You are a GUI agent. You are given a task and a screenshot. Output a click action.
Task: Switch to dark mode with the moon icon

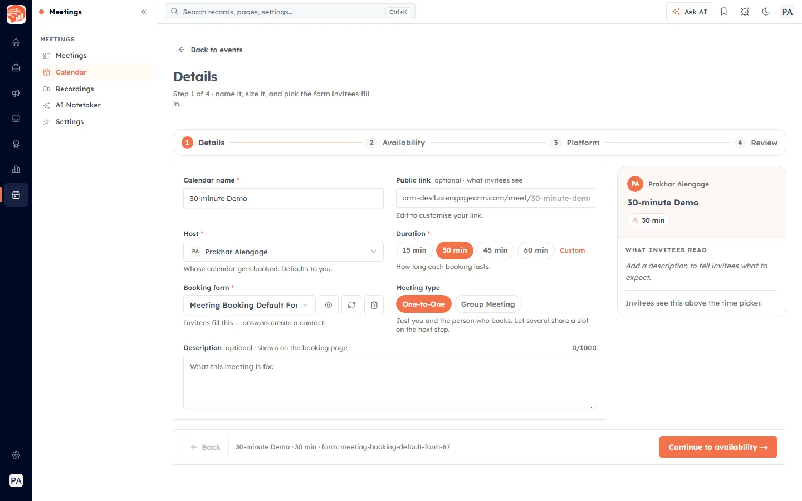(x=766, y=12)
